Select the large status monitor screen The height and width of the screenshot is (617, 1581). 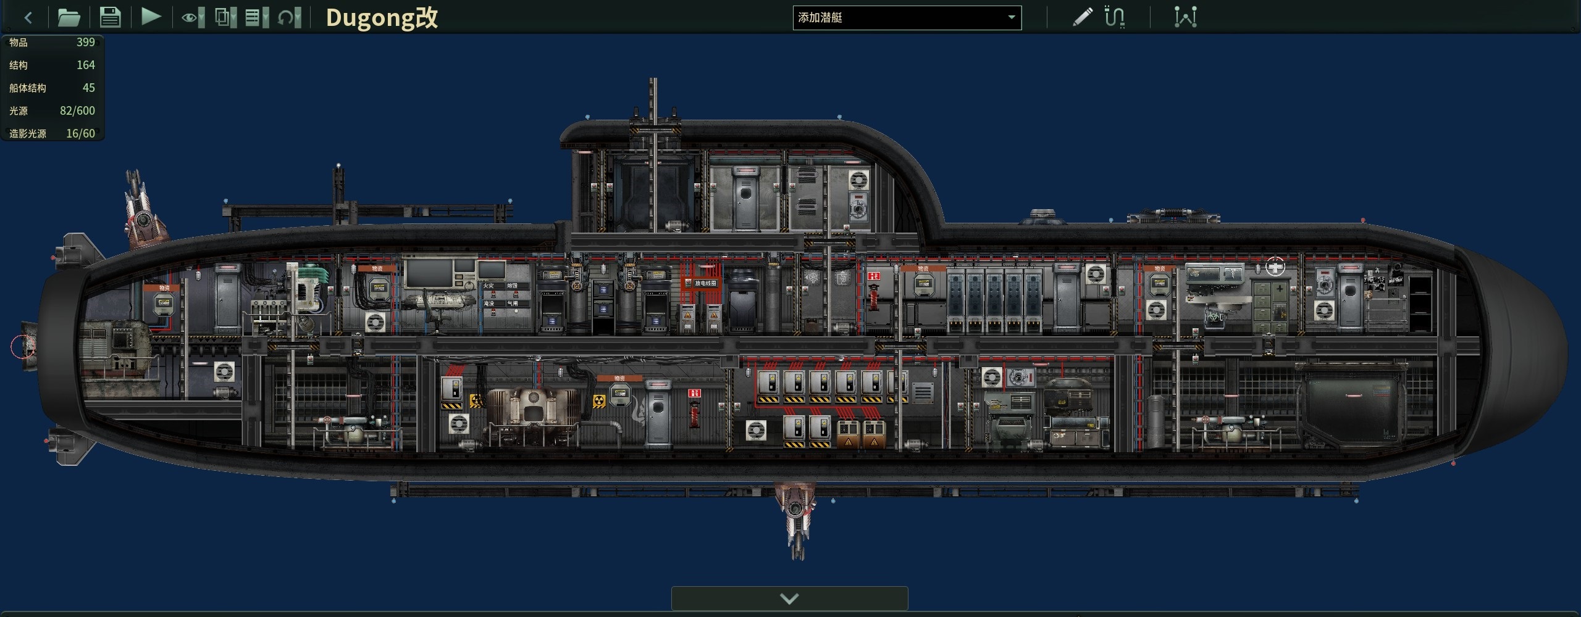click(x=439, y=273)
